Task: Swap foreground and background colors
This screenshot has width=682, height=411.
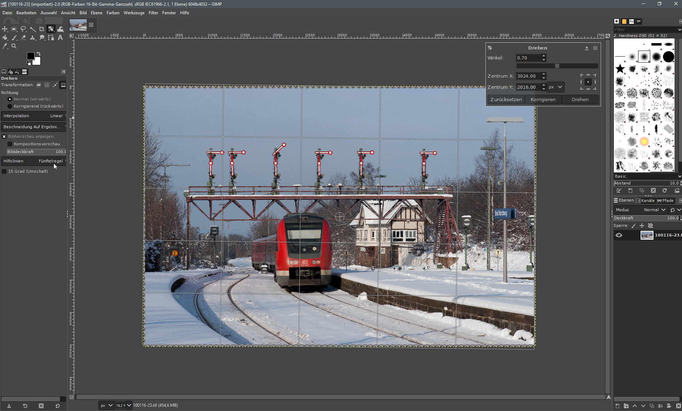Action: pyautogui.click(x=39, y=54)
